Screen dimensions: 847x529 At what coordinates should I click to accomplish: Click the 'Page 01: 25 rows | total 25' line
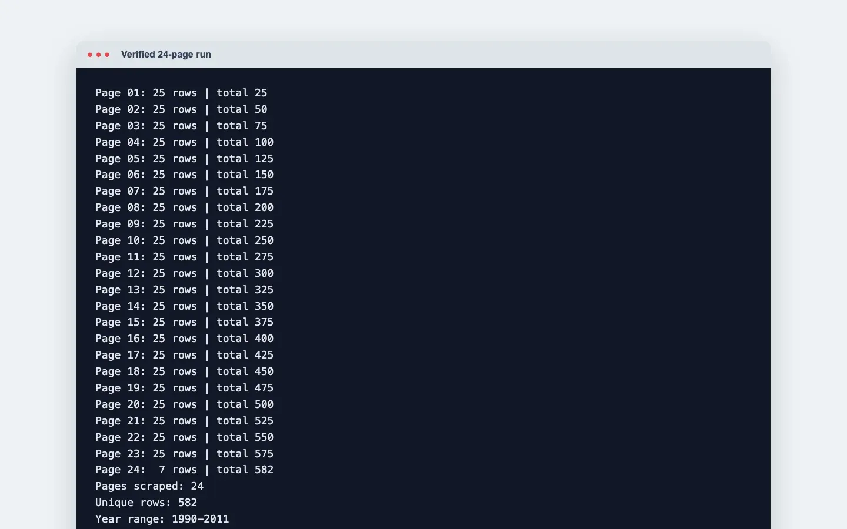181,93
